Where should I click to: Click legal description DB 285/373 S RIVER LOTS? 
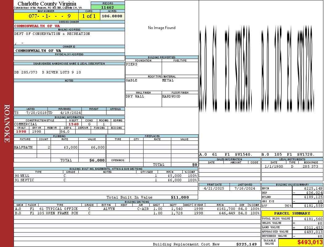click(48, 72)
